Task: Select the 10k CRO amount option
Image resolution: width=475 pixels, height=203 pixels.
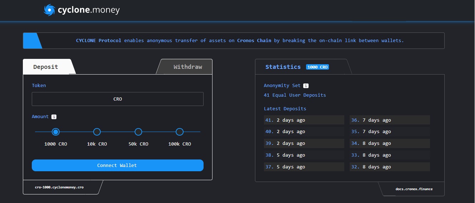Action: [x=97, y=132]
